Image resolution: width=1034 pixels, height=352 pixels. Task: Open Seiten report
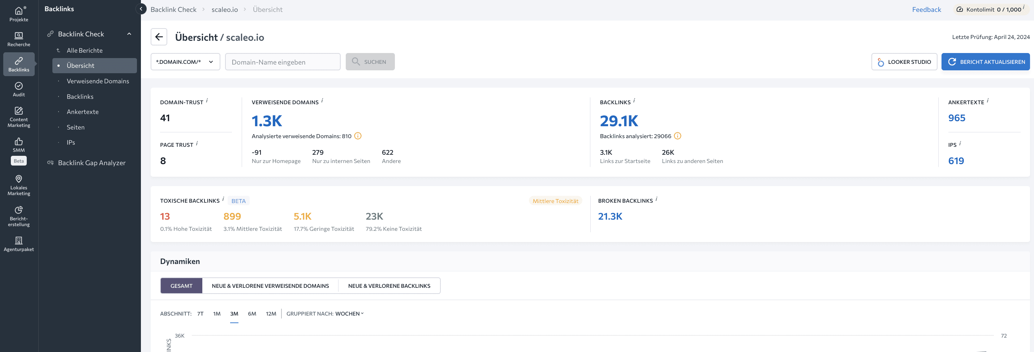(76, 127)
